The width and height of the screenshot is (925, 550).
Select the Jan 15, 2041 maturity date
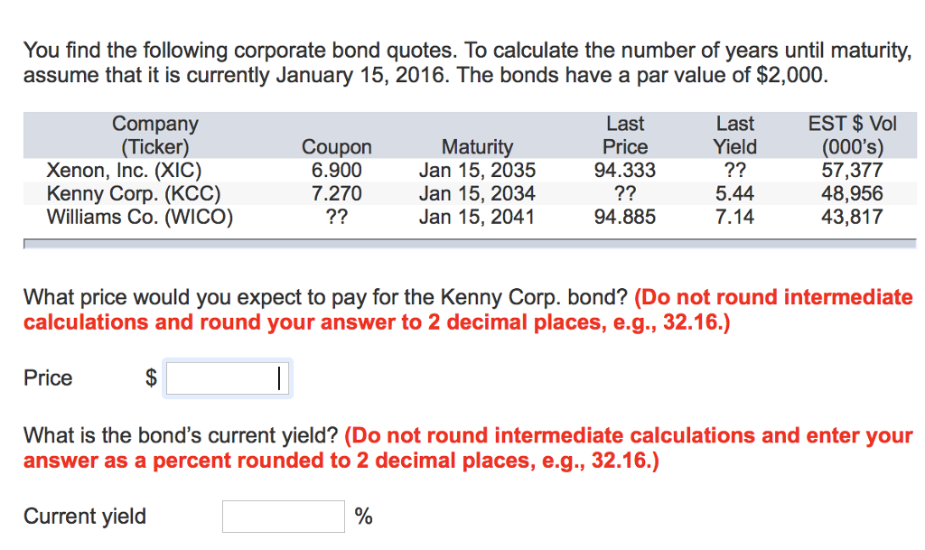[478, 217]
